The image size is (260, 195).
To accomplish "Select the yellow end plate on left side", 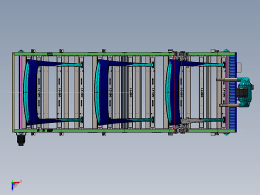I will coord(13,92).
